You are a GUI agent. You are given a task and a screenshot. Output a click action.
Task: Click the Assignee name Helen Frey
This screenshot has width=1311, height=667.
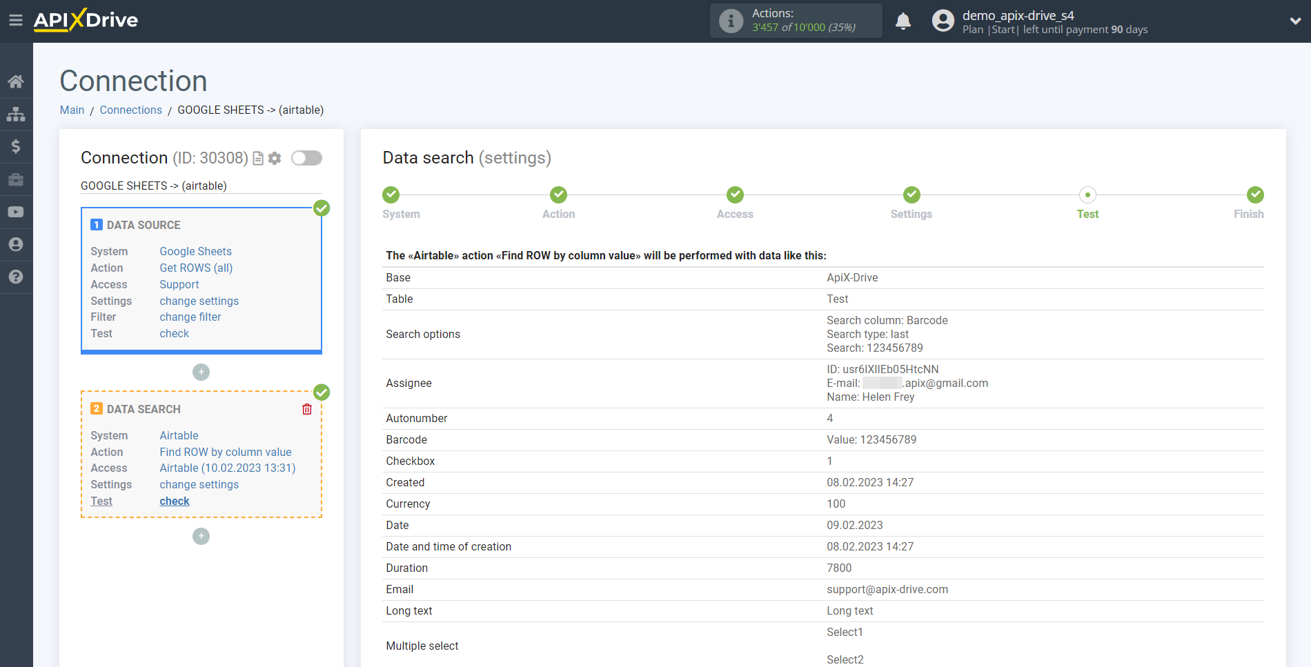(x=870, y=397)
